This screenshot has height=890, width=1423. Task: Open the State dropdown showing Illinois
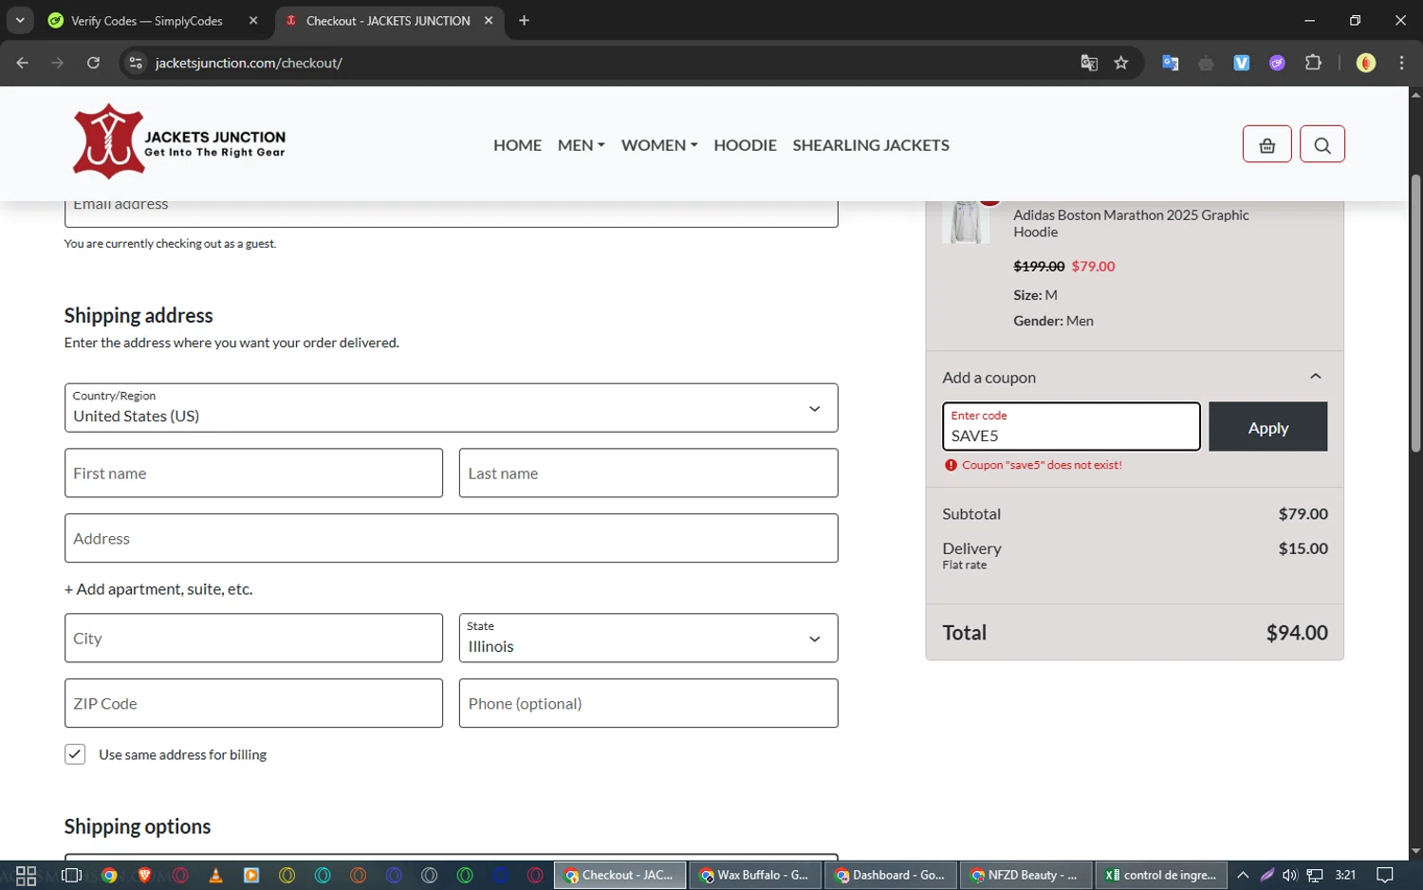(648, 638)
